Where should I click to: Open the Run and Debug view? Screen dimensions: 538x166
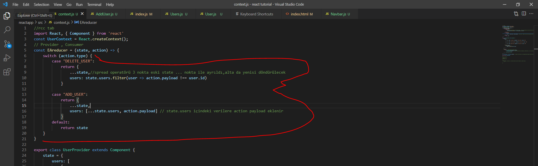[7, 58]
